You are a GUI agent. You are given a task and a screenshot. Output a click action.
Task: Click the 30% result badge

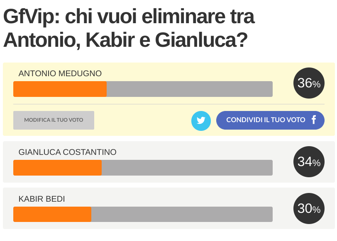tap(309, 208)
